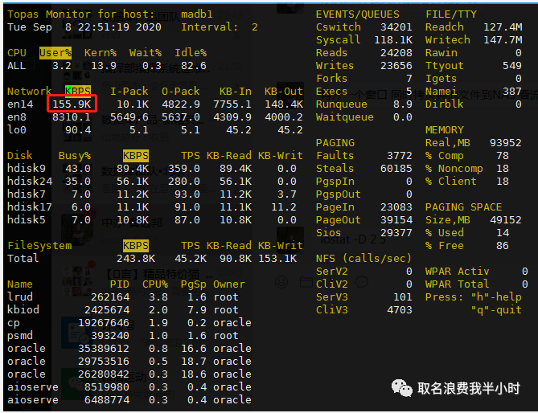Select en8 KBPS value 8310.1
Screen dimensions: 538x413
pos(72,117)
